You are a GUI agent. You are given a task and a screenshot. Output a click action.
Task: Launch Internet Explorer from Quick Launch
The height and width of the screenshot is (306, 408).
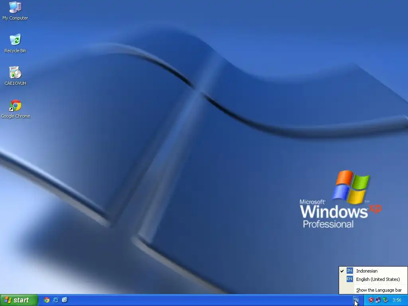56,300
